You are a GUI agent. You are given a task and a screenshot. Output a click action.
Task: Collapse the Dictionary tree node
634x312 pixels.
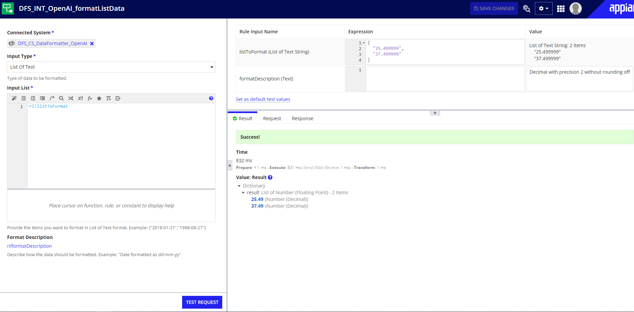[x=239, y=186]
